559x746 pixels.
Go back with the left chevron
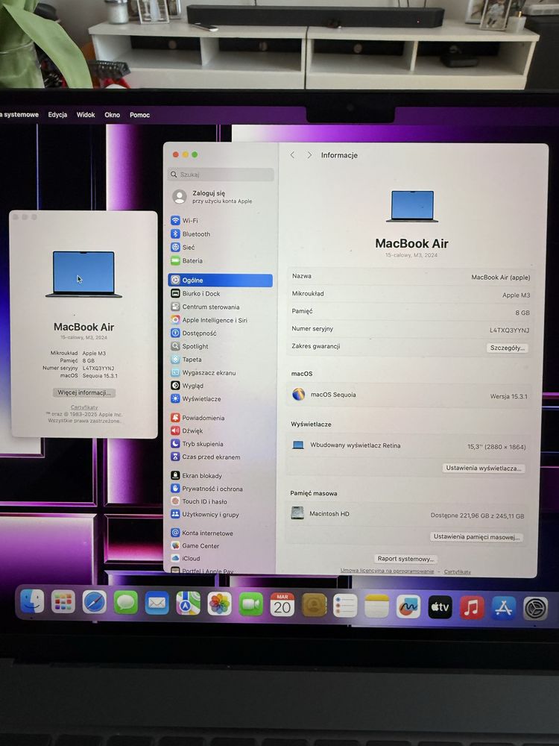pos(292,155)
